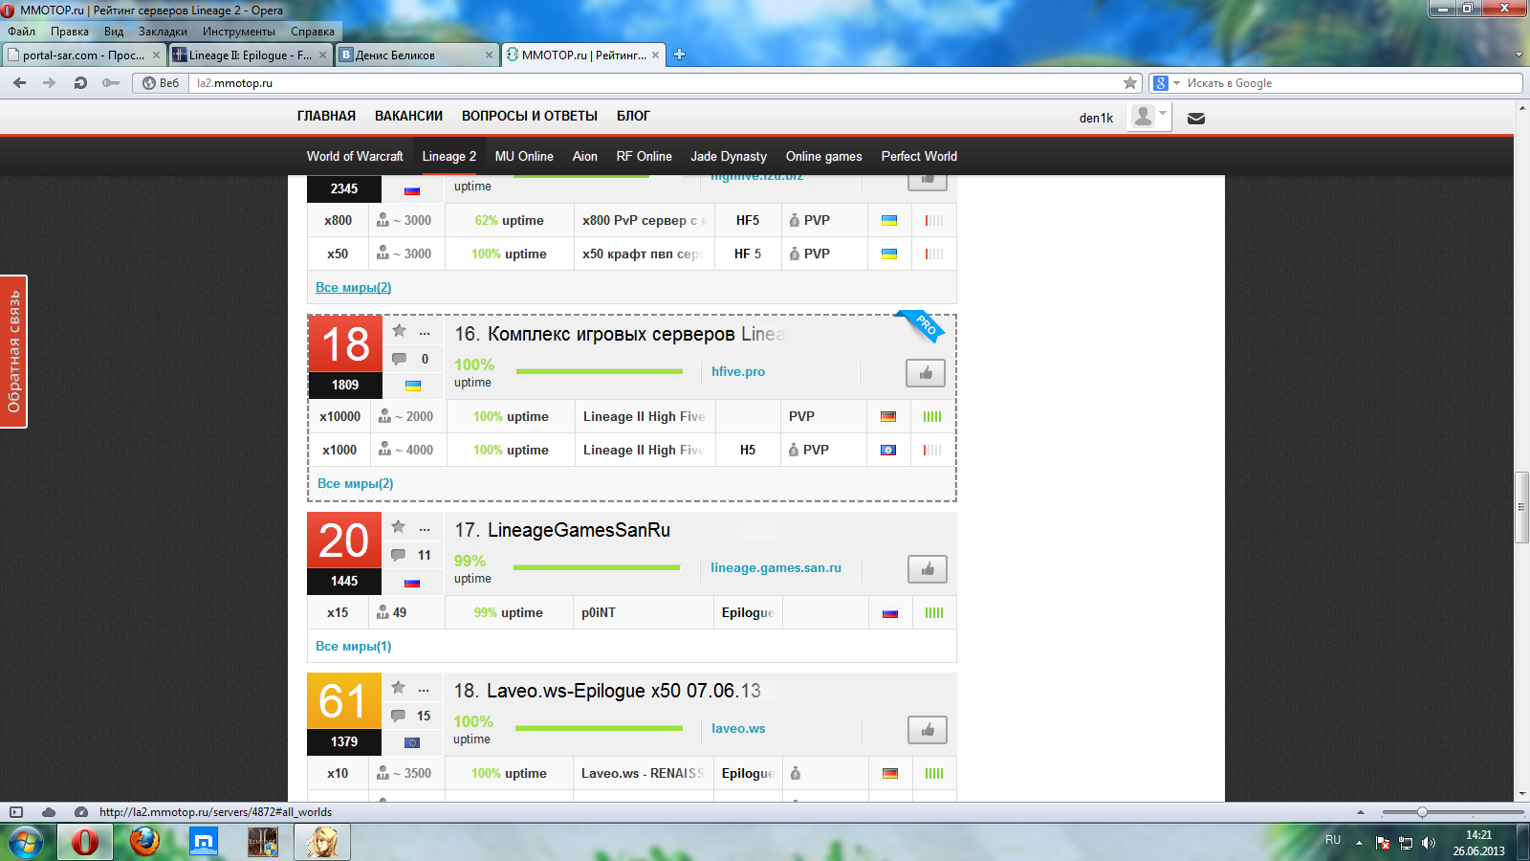Vote thumbs up for laveo.ws server
Screen dimensions: 1530x861
pyautogui.click(x=928, y=730)
